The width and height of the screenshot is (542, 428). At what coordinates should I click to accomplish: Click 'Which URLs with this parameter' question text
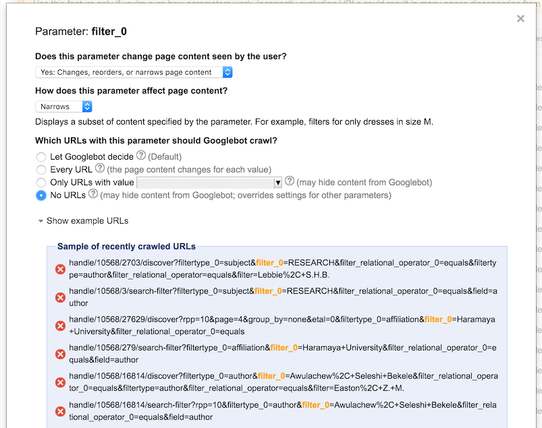coord(156,141)
